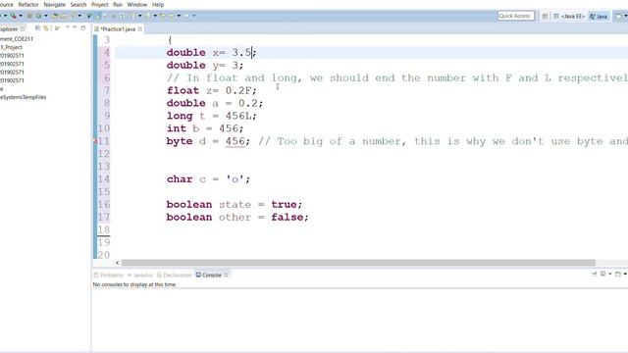Image resolution: width=628 pixels, height=353 pixels.
Task: Select the eSystemsTempFiles item in Package Explorer
Action: (23, 97)
